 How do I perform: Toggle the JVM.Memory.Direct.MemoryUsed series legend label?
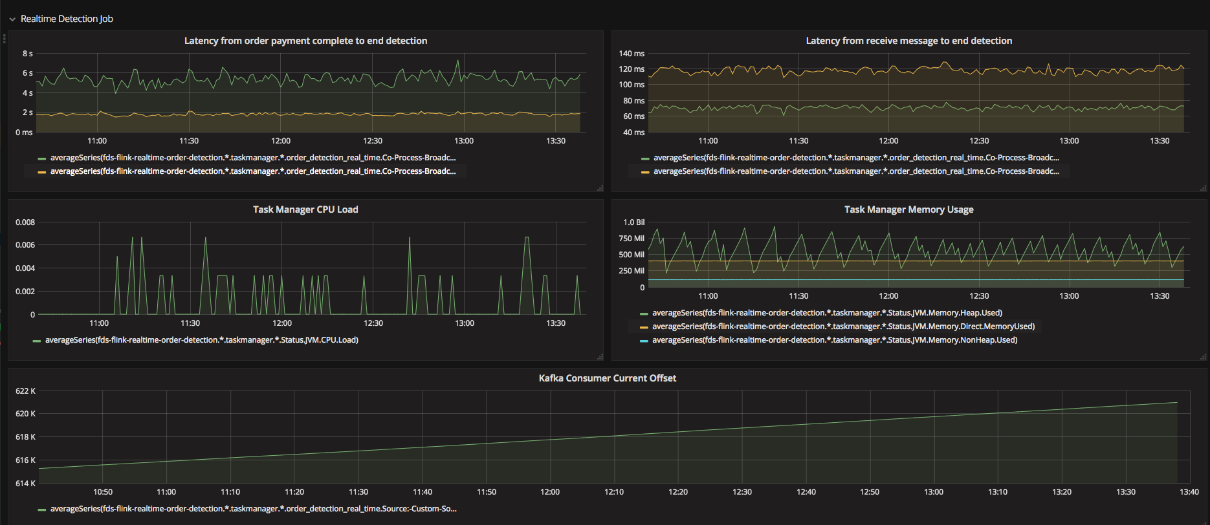843,327
